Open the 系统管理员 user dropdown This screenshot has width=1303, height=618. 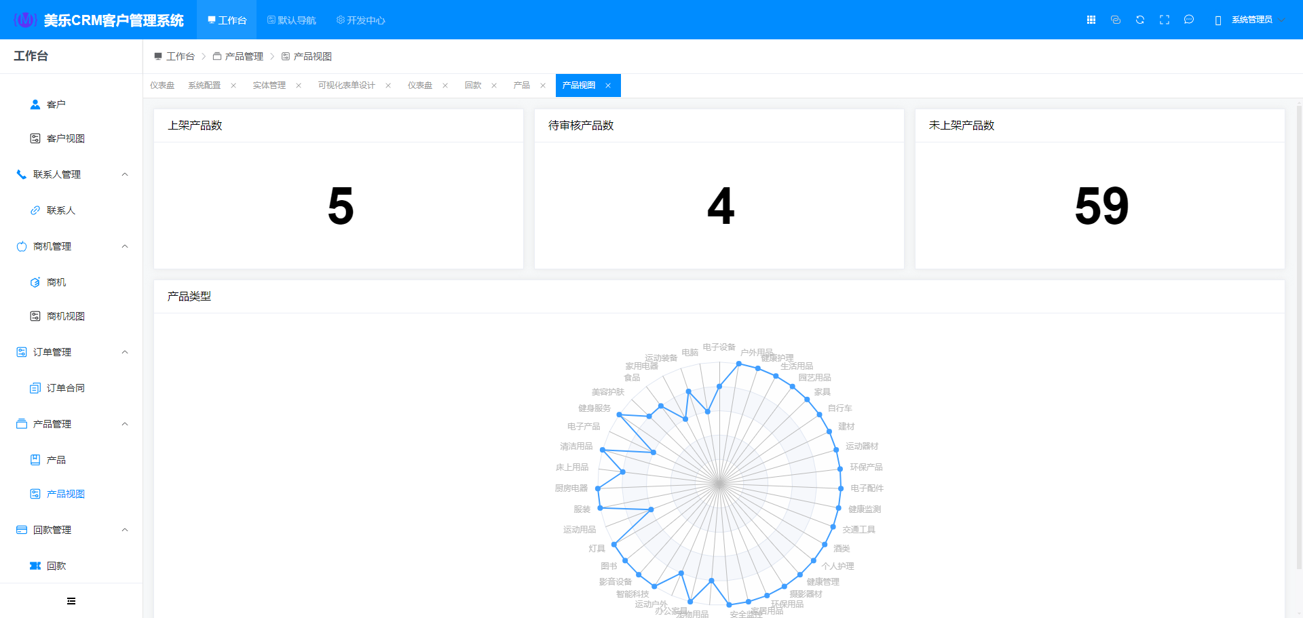1251,20
